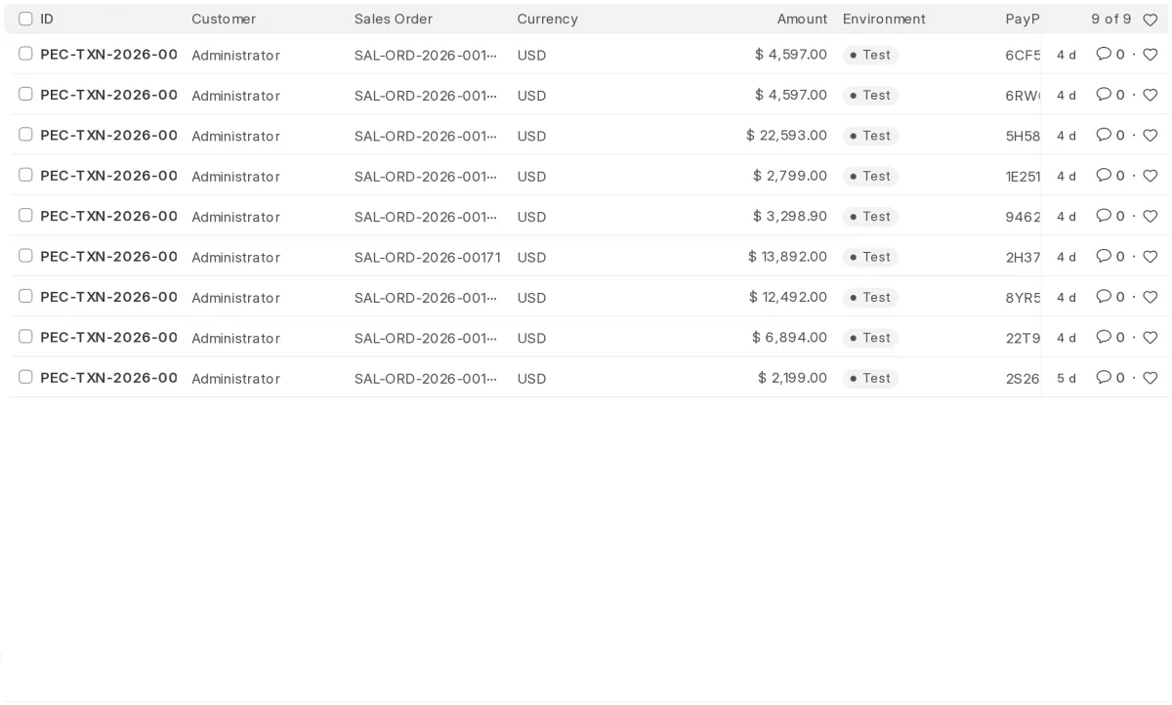Click the Currency column header
Image resolution: width=1172 pixels, height=705 pixels.
tap(548, 20)
